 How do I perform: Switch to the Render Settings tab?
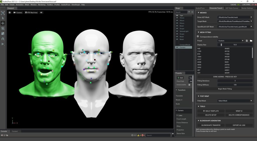[x=247, y=8]
